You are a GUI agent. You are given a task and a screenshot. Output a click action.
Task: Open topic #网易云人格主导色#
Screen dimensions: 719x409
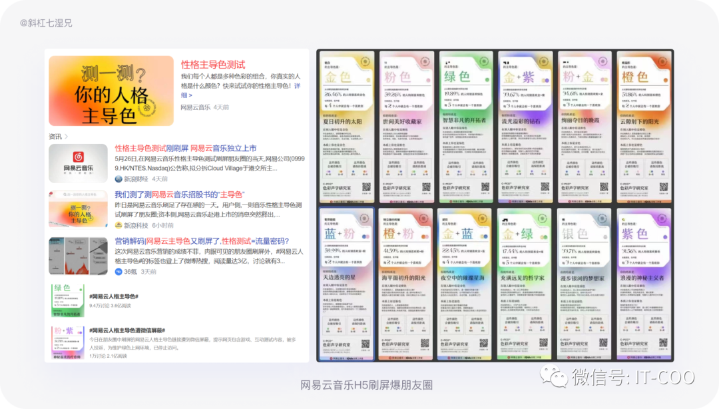tap(114, 296)
